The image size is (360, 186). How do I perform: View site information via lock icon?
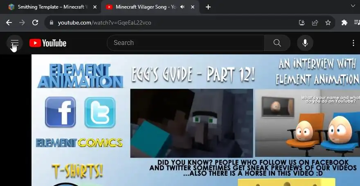(x=52, y=22)
